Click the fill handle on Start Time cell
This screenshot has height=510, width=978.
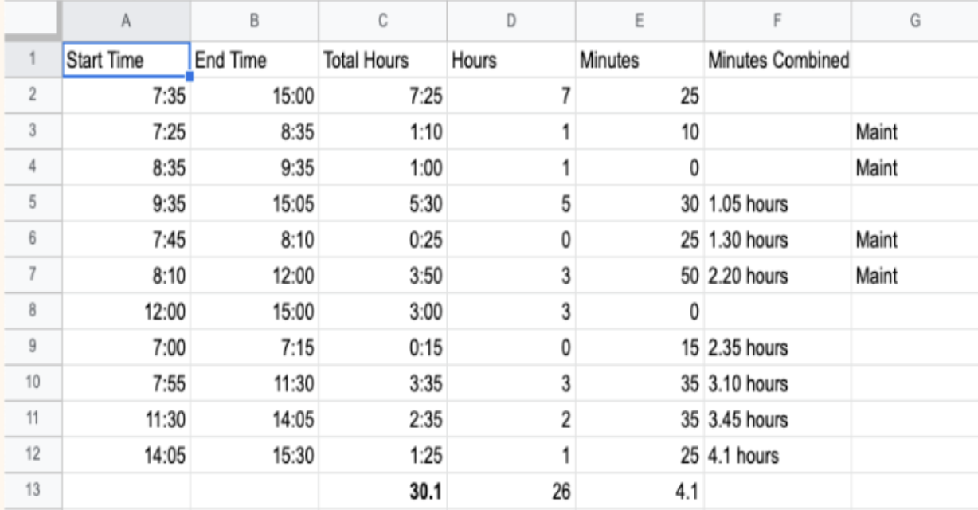[x=190, y=76]
